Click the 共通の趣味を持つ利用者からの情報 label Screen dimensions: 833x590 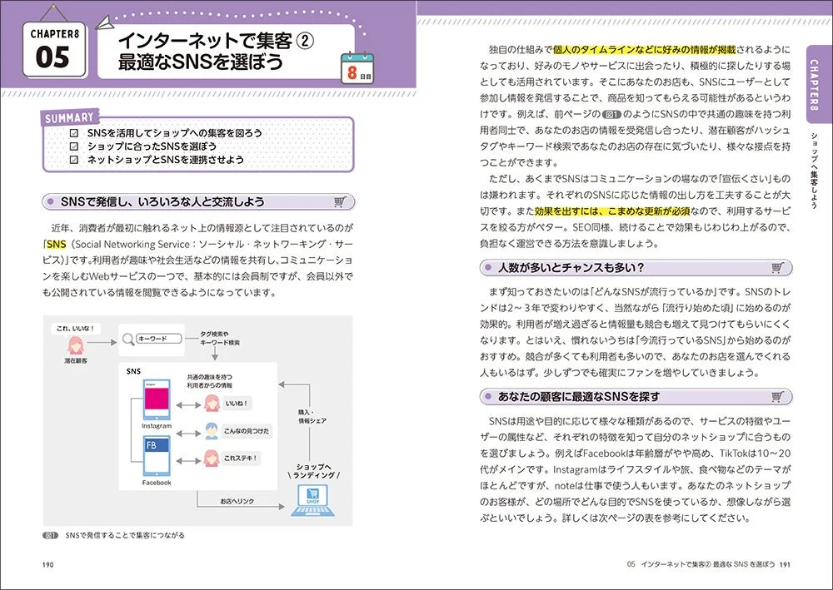tap(209, 381)
